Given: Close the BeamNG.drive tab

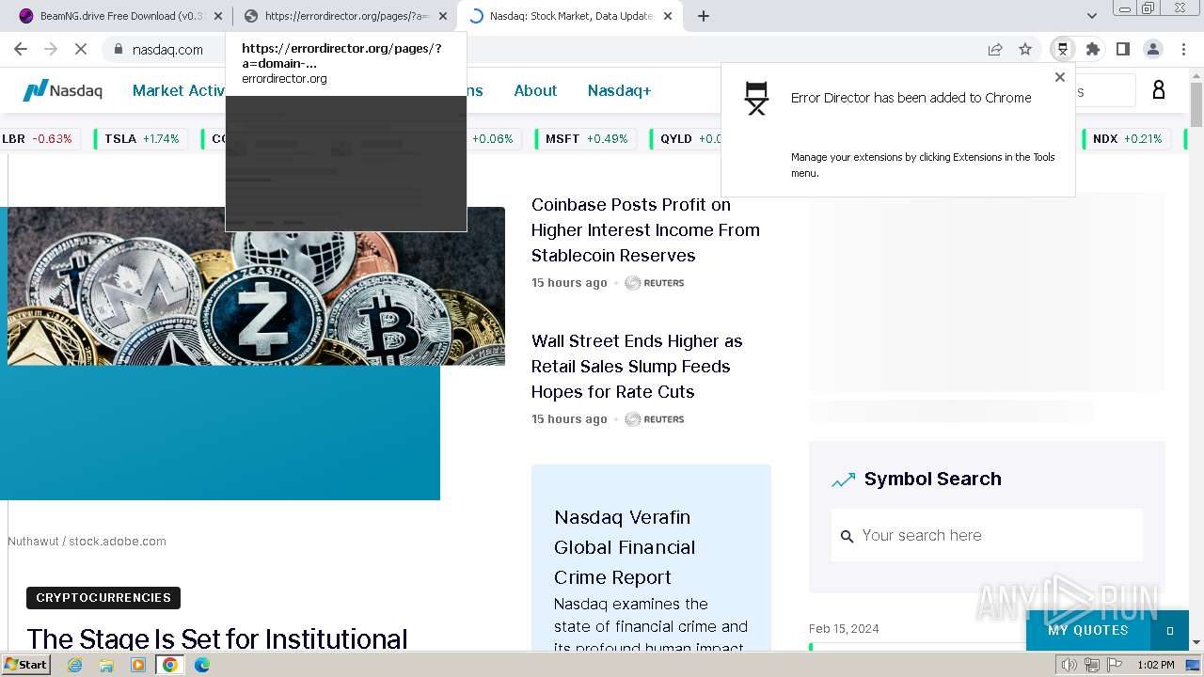Looking at the screenshot, I should (x=218, y=16).
